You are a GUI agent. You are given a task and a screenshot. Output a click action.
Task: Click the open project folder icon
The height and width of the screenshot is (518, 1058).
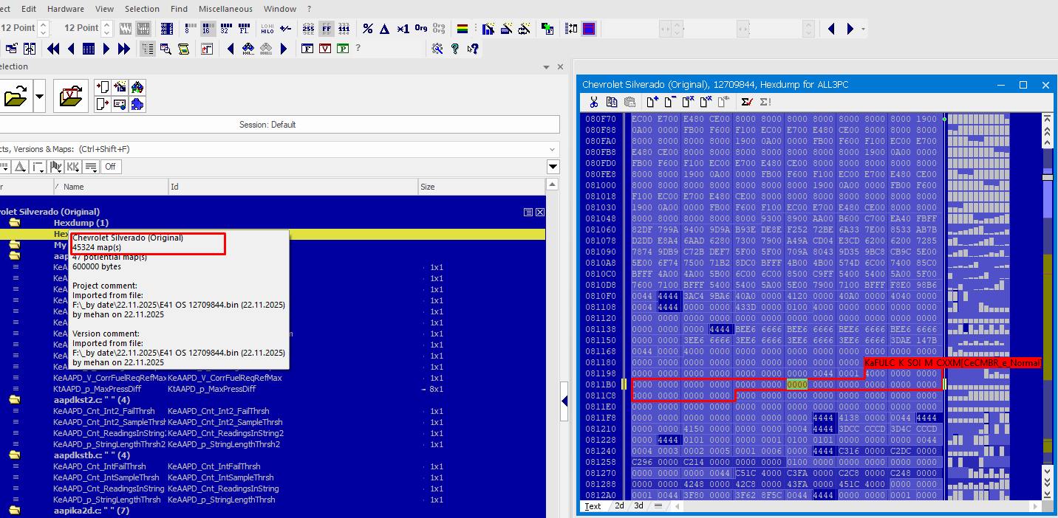pos(15,97)
